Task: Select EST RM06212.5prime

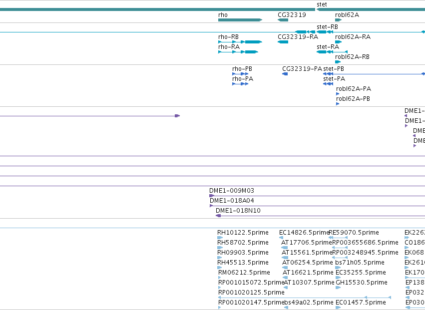Action: [x=219, y=278]
